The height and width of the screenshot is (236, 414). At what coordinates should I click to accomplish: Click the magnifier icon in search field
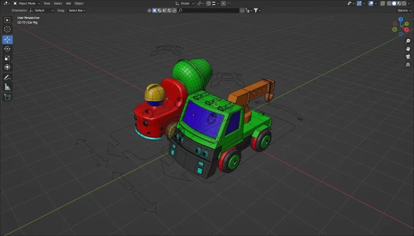(x=180, y=10)
